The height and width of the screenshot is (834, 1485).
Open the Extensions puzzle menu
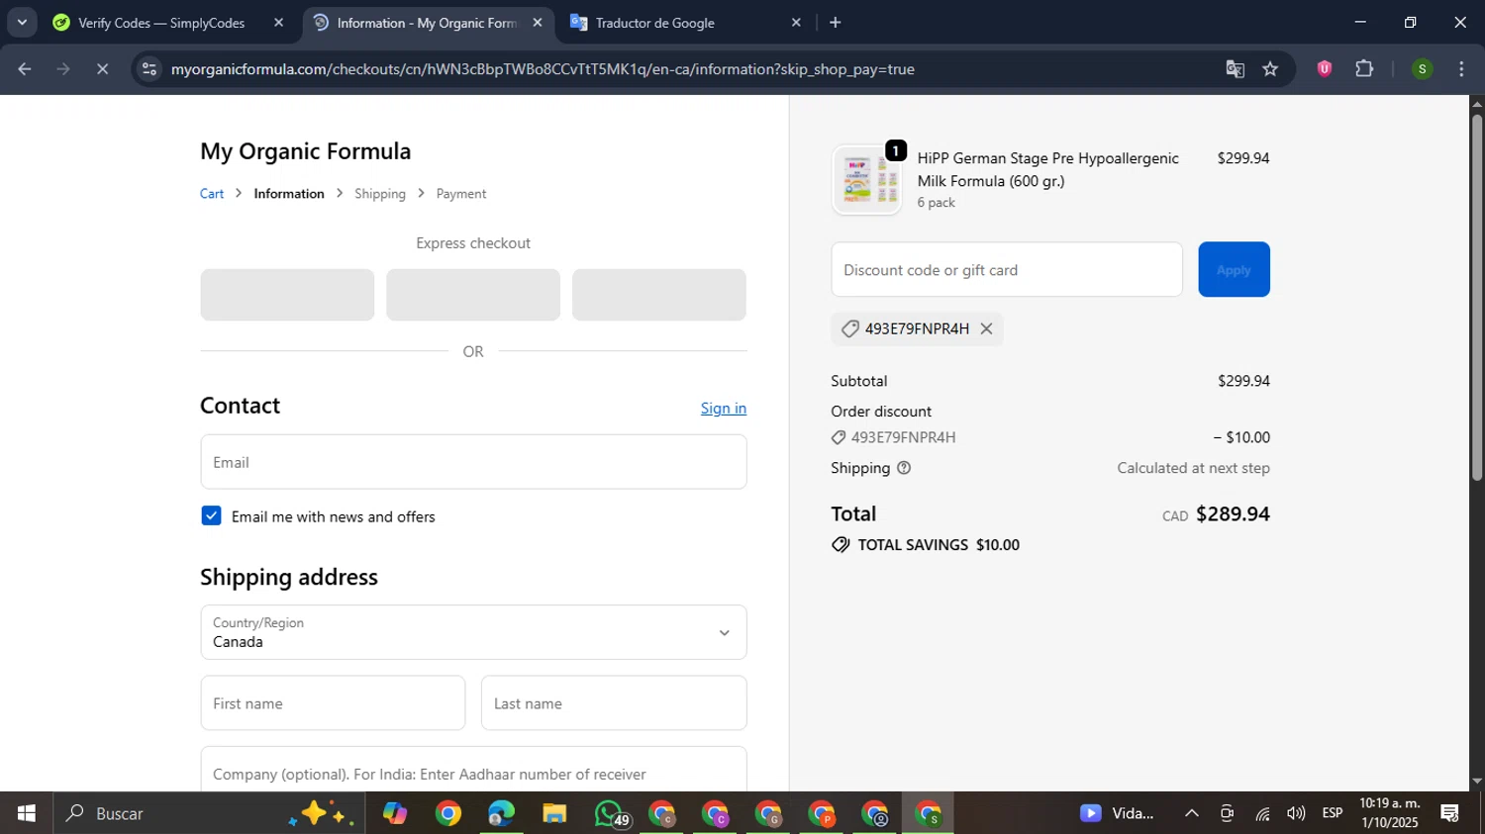tap(1364, 69)
